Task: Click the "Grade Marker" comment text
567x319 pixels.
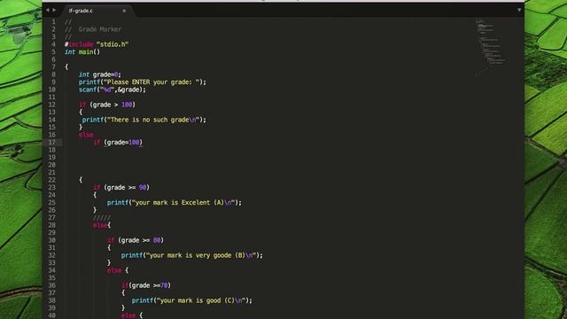Action: (100, 29)
